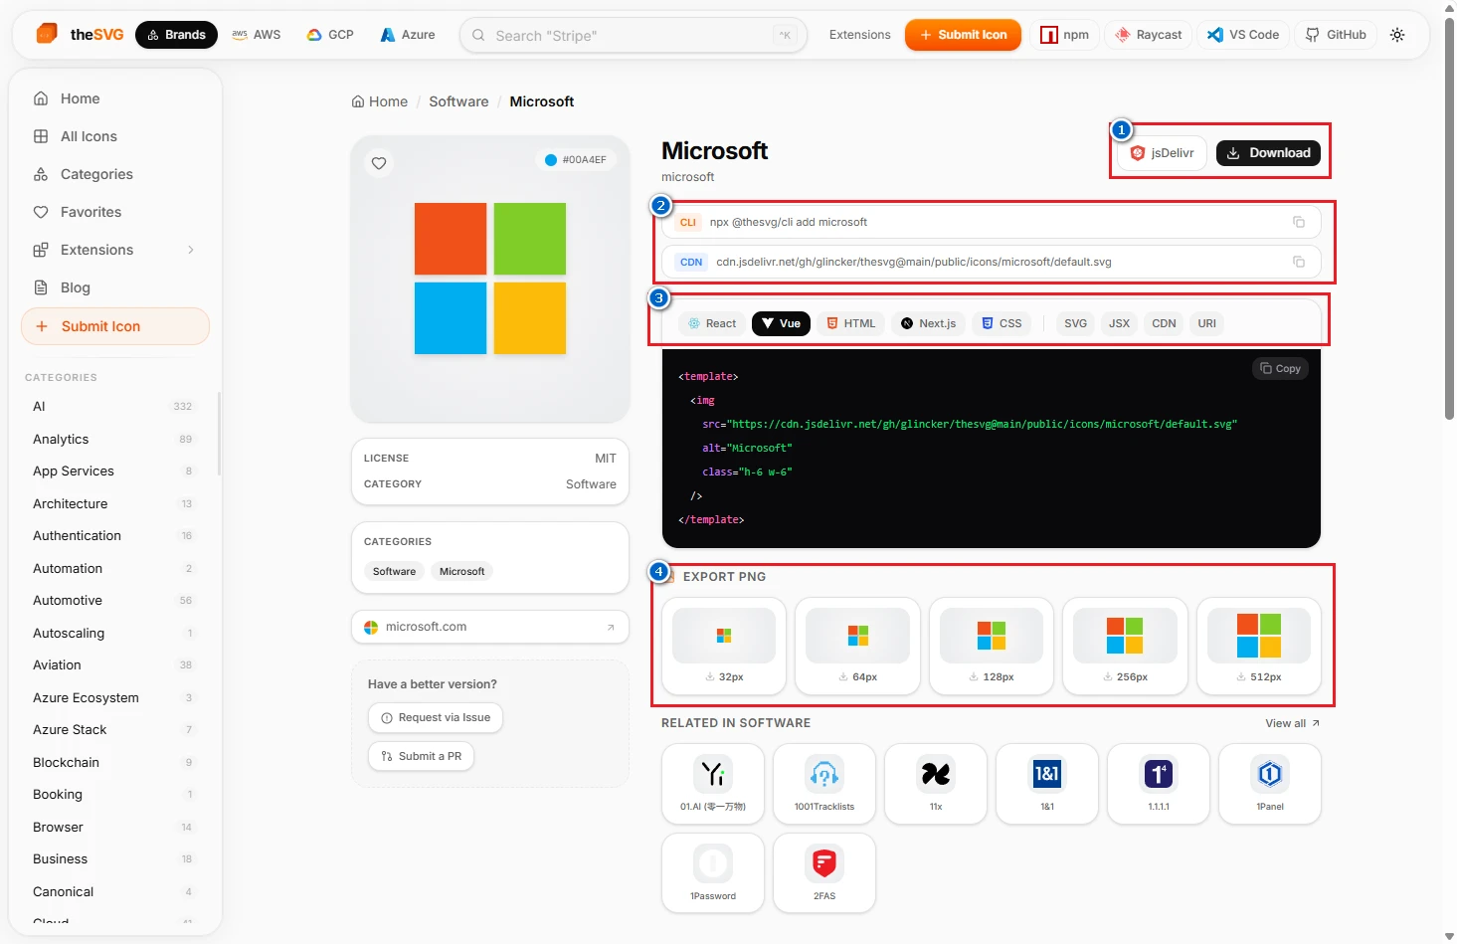
Task: Open the 1Panel related icon
Action: [x=1270, y=783]
